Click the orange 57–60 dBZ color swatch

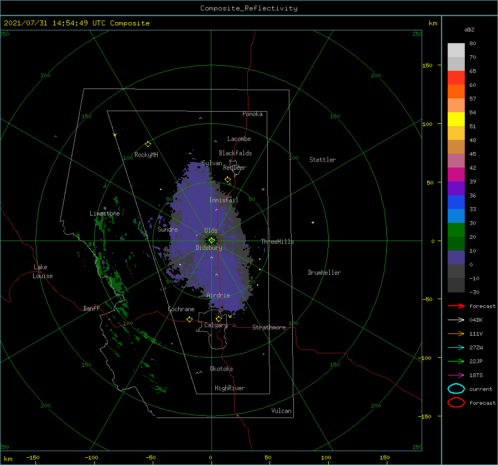(x=456, y=91)
